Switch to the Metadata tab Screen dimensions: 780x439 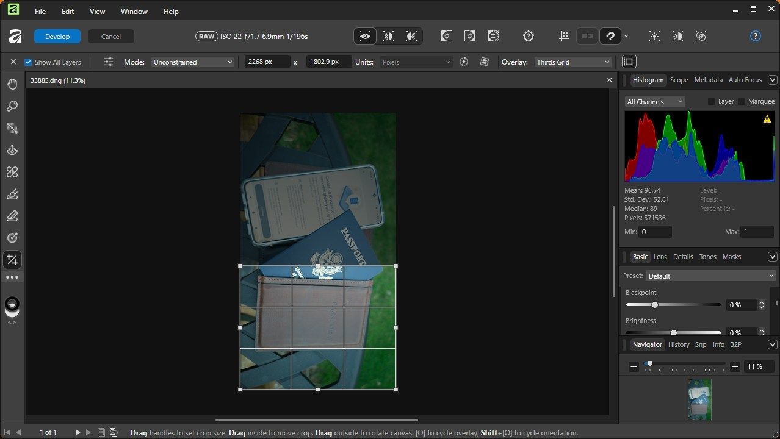(709, 80)
